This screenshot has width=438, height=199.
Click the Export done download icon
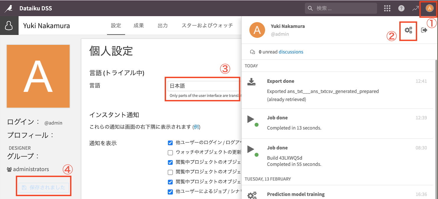coord(251,82)
